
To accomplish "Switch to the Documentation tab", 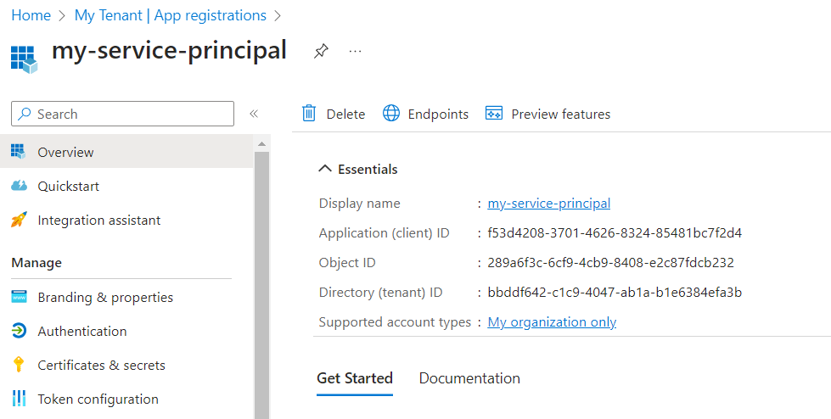I will [469, 378].
